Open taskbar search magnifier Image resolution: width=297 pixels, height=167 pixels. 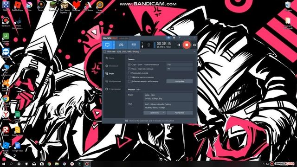(11, 164)
